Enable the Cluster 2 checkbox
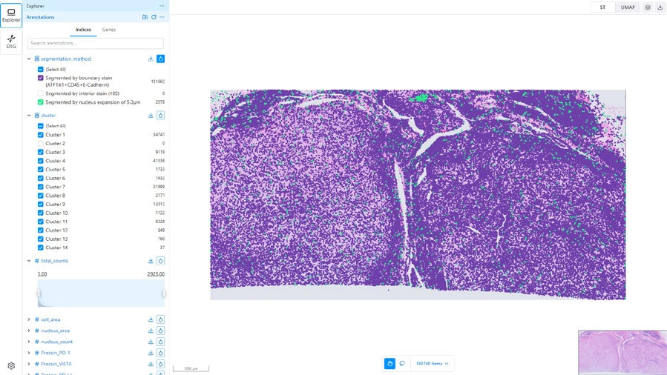667x375 pixels. 40,143
